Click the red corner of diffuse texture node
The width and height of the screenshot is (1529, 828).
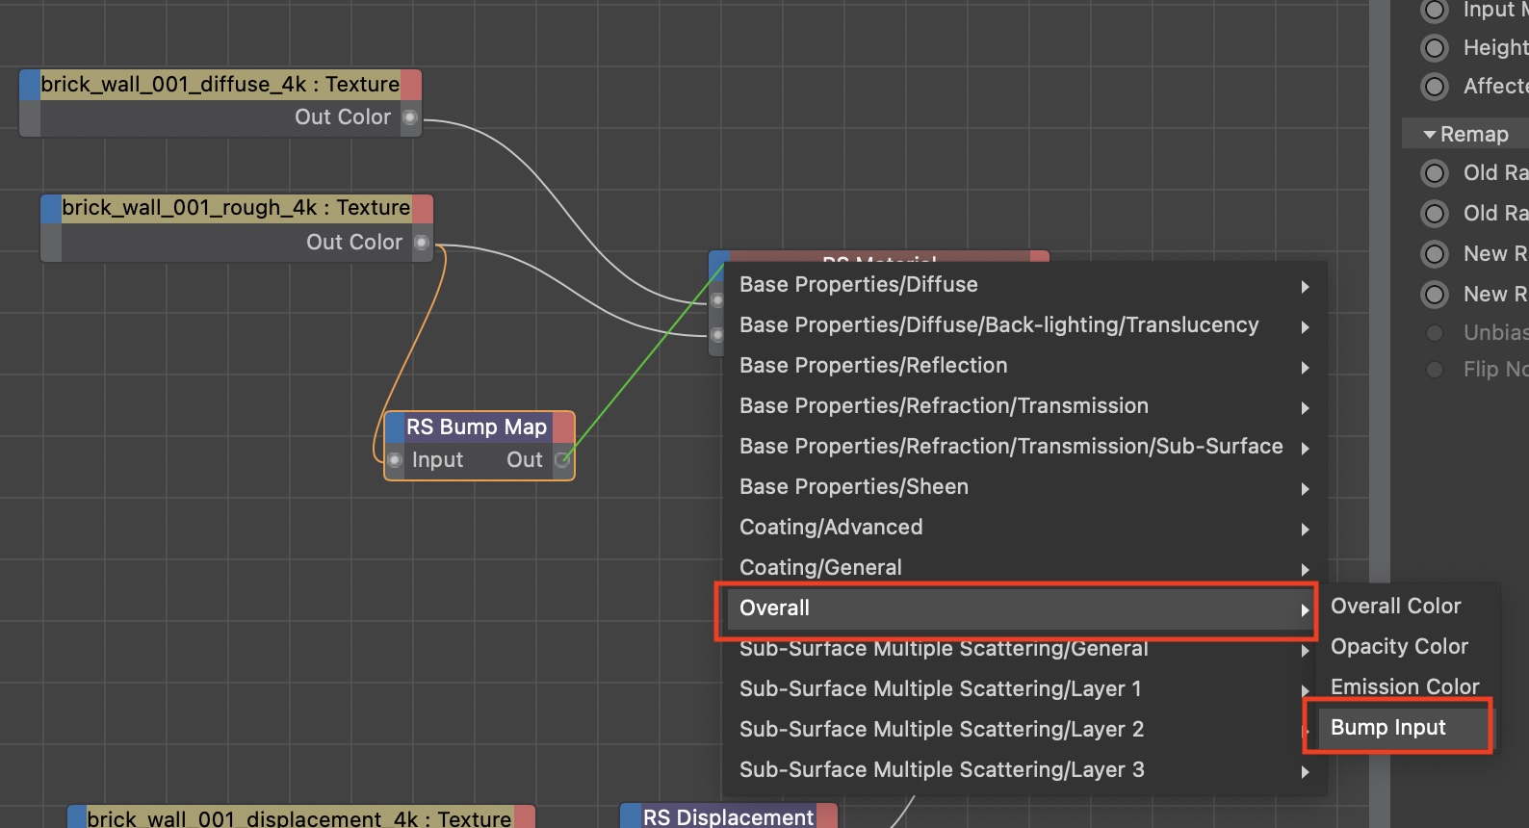411,85
